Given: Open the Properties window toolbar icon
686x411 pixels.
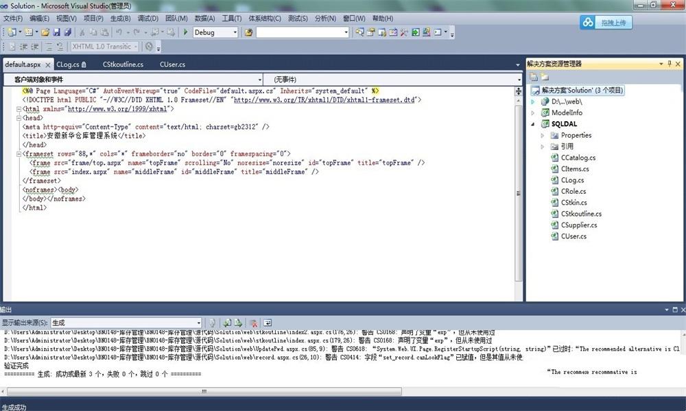Looking at the screenshot, I should (x=370, y=32).
